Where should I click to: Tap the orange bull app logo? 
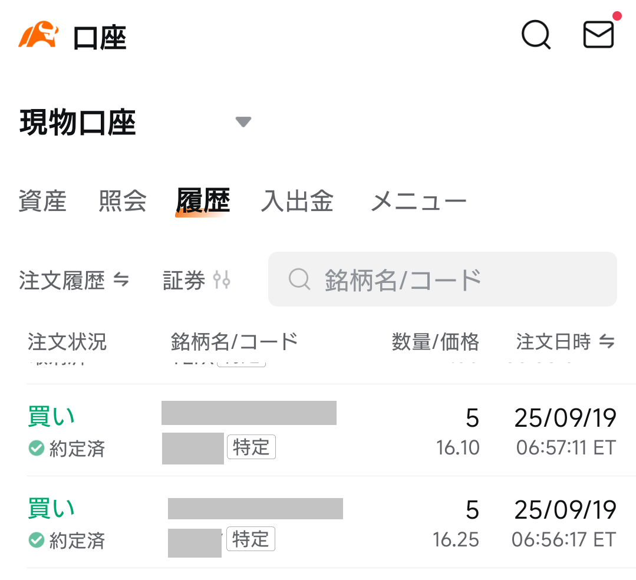[x=38, y=35]
